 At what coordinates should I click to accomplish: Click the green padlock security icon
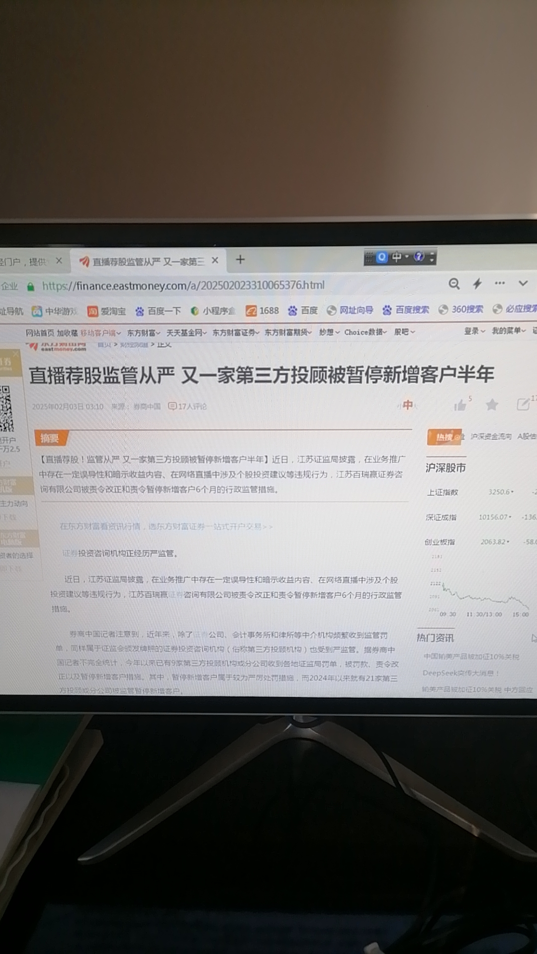[31, 287]
